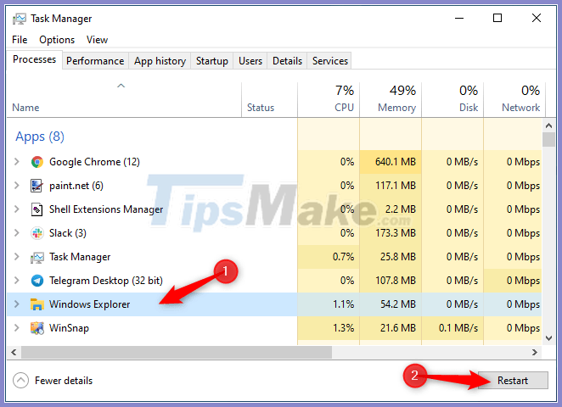Viewport: 562px width, 407px height.
Task: Click the Task Manager title bar icon
Action: [x=19, y=19]
